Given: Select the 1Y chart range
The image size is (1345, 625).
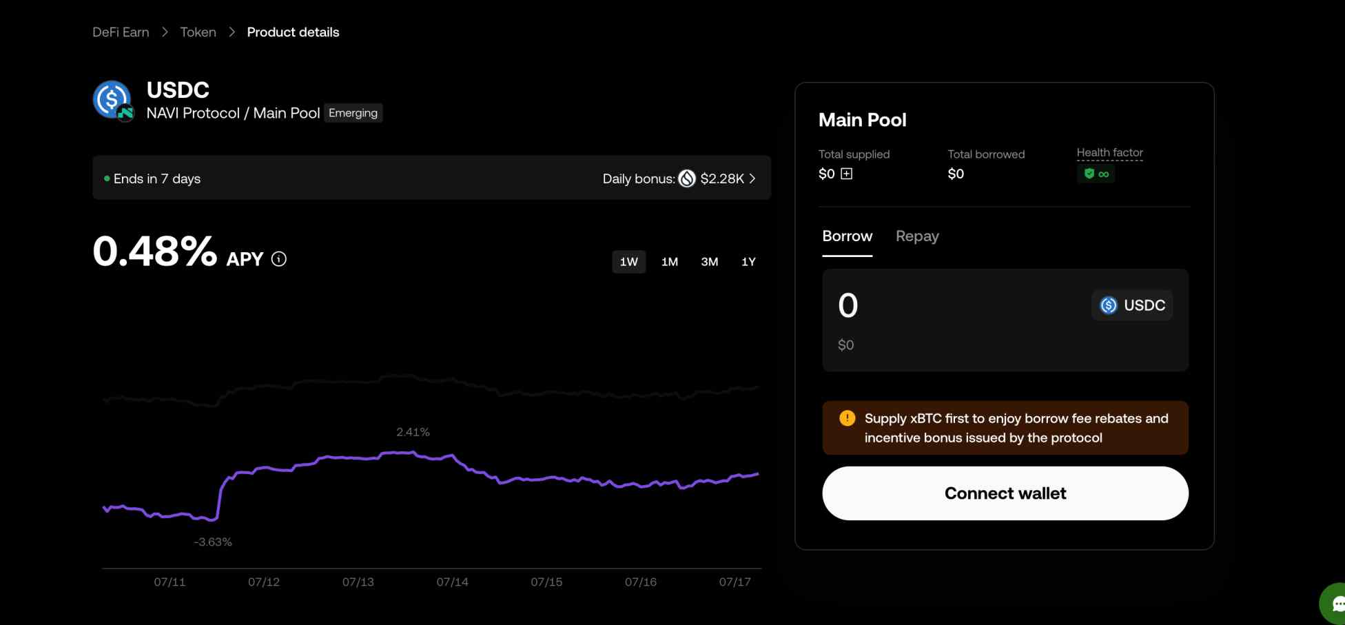Looking at the screenshot, I should tap(748, 262).
